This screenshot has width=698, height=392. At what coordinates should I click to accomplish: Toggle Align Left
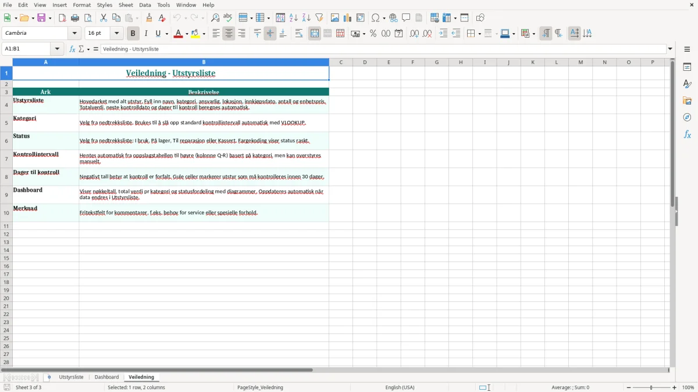pyautogui.click(x=216, y=34)
